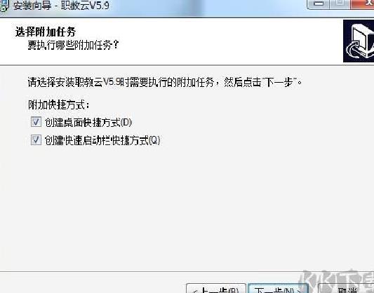
Task: Click the 创建快速启动栏快捷方式(Q) label text
Action: click(102, 140)
